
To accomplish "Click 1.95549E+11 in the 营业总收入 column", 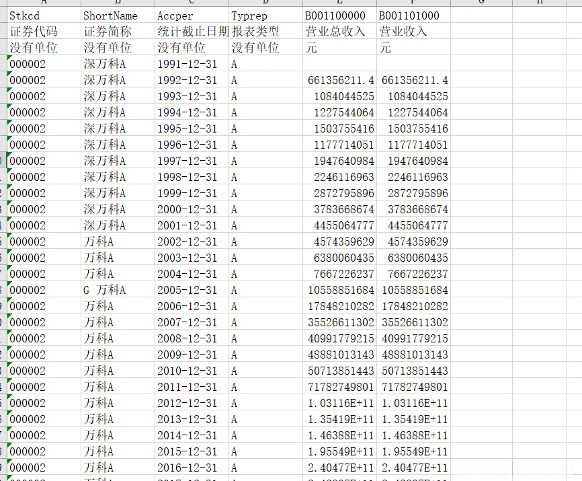I will pos(339,451).
